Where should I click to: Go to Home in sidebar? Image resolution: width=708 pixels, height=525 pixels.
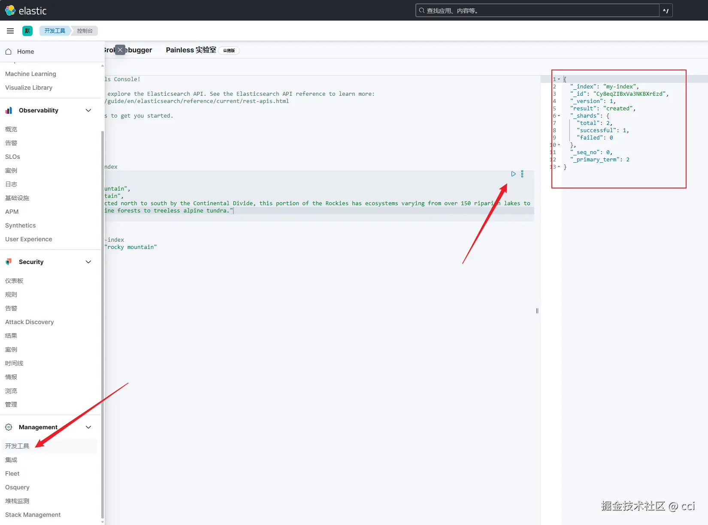25,52
